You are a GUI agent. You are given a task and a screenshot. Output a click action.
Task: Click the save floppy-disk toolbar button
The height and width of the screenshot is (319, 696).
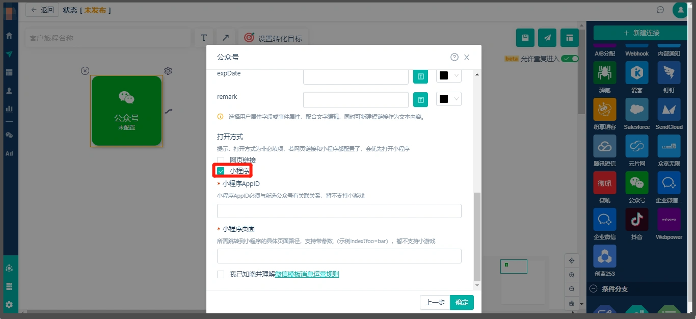click(525, 38)
